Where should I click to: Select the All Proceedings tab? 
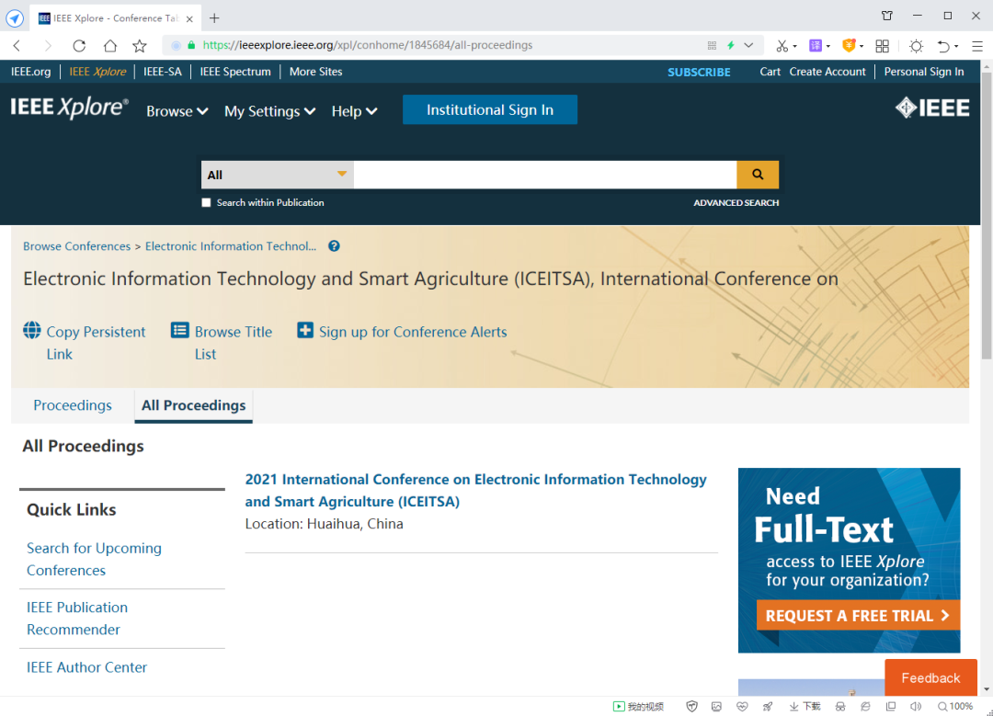click(x=193, y=405)
